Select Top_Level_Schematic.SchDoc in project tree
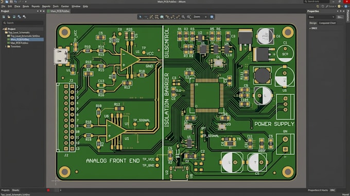 24,36
